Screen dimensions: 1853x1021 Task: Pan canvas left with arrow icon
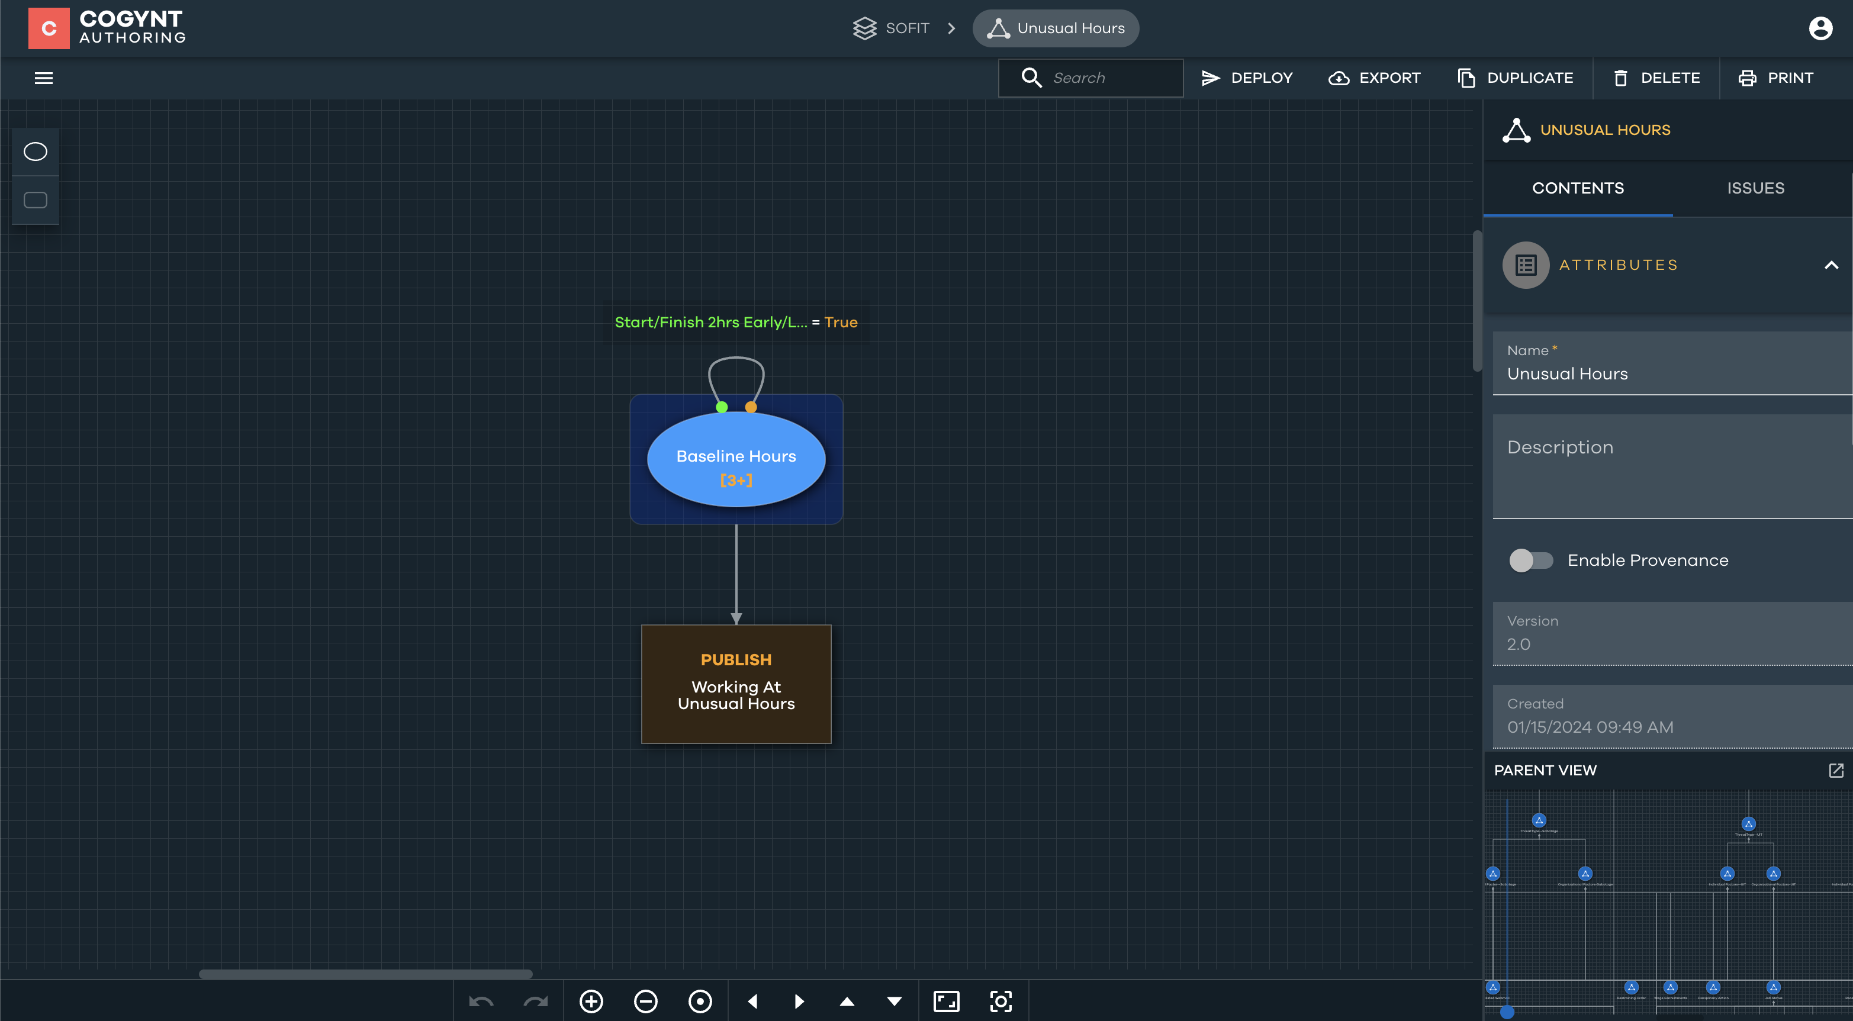753,1001
